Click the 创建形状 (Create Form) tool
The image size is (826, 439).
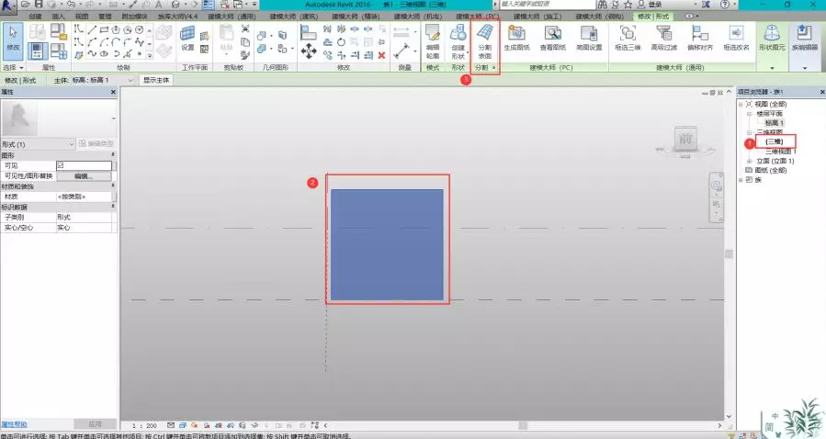click(458, 41)
